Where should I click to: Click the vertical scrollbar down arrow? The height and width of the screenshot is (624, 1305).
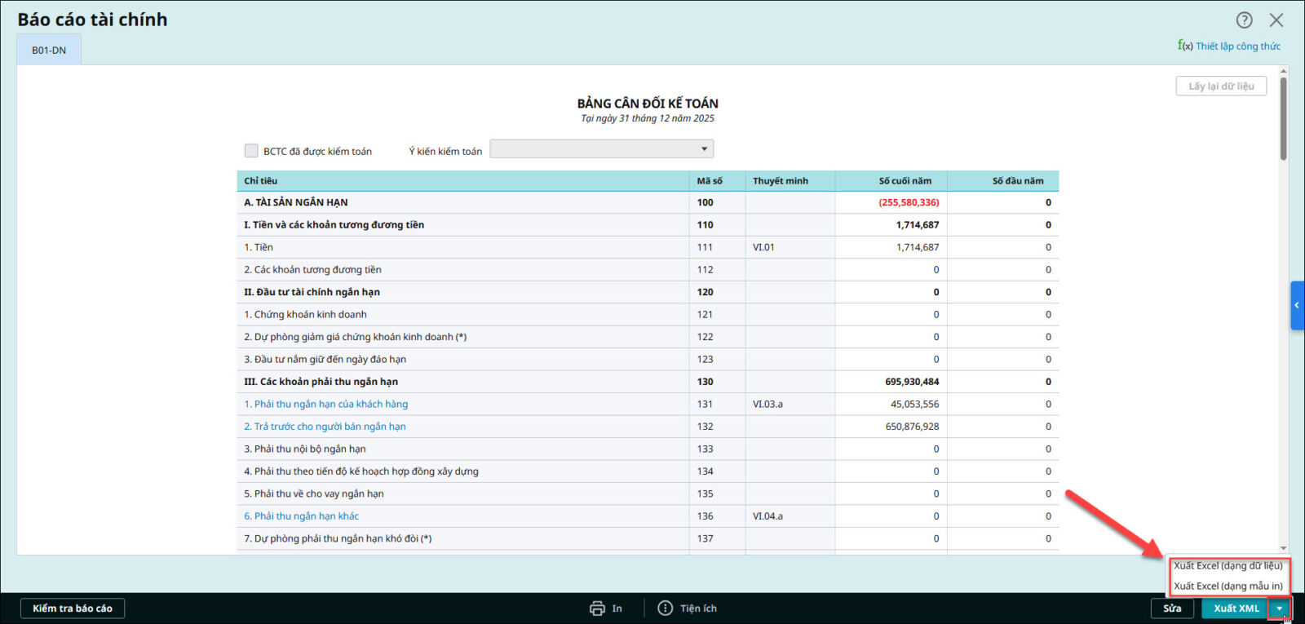1283,548
